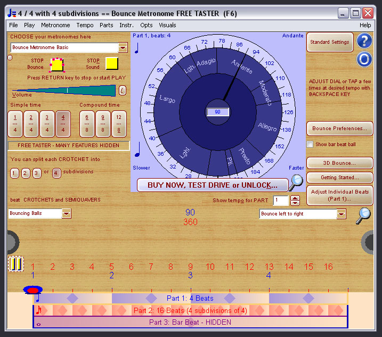Click the yellow Stop Sound square

112,63
